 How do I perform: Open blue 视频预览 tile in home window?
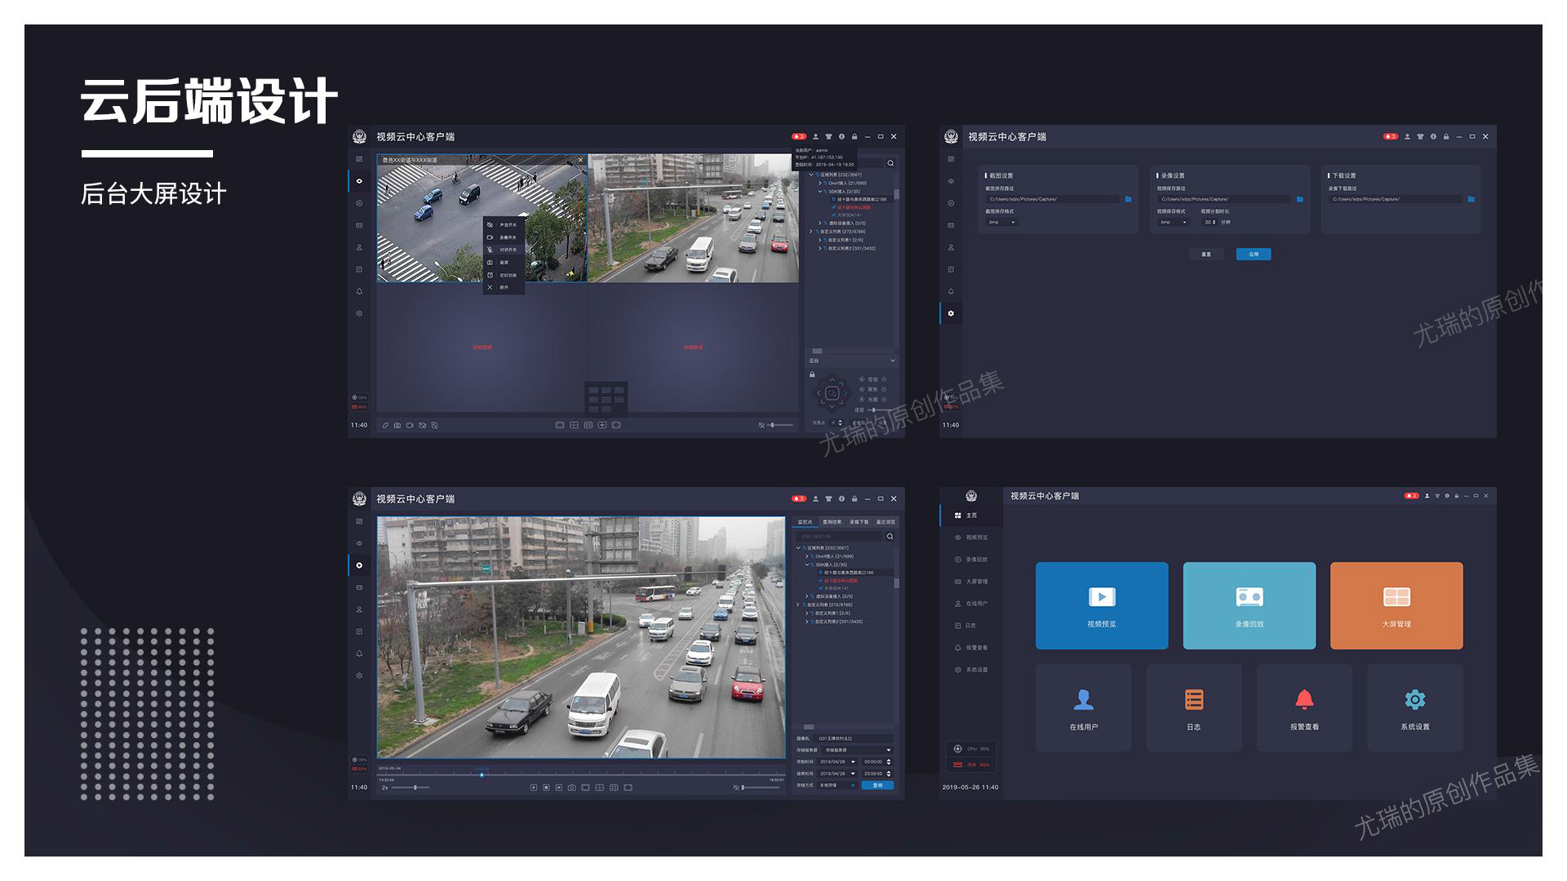[x=1102, y=605]
